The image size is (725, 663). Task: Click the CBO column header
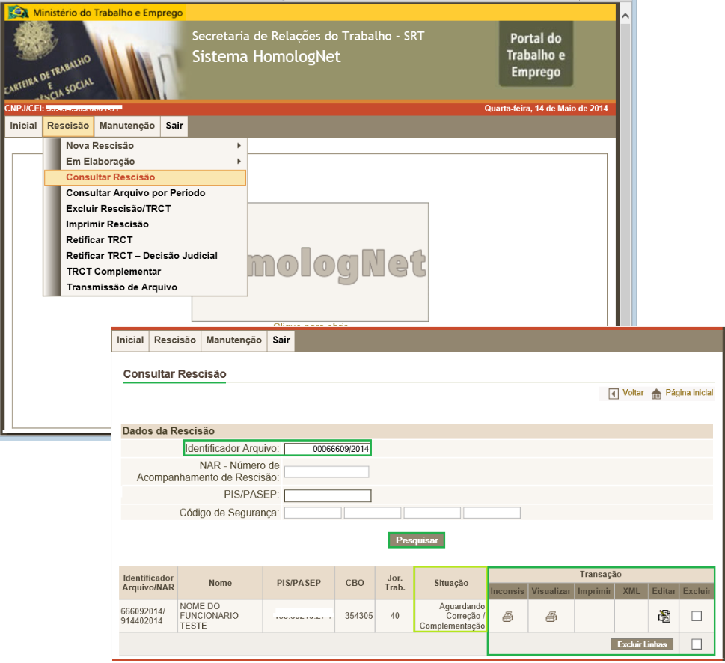355,583
